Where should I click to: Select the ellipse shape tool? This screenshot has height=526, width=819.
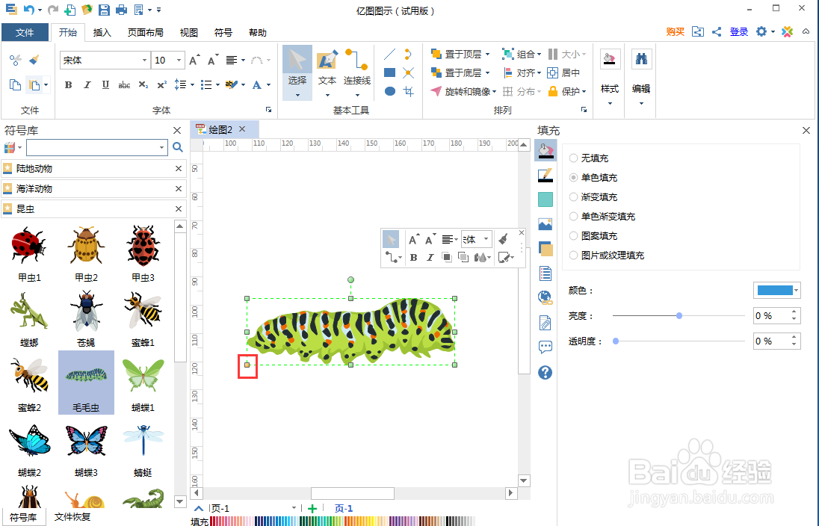389,91
